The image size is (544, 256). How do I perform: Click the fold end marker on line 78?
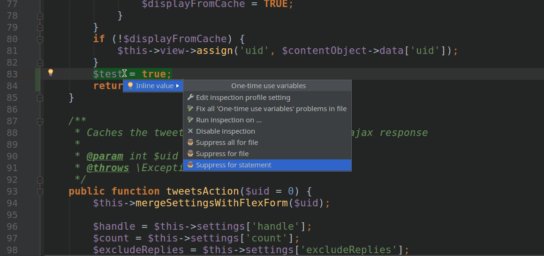point(40,16)
